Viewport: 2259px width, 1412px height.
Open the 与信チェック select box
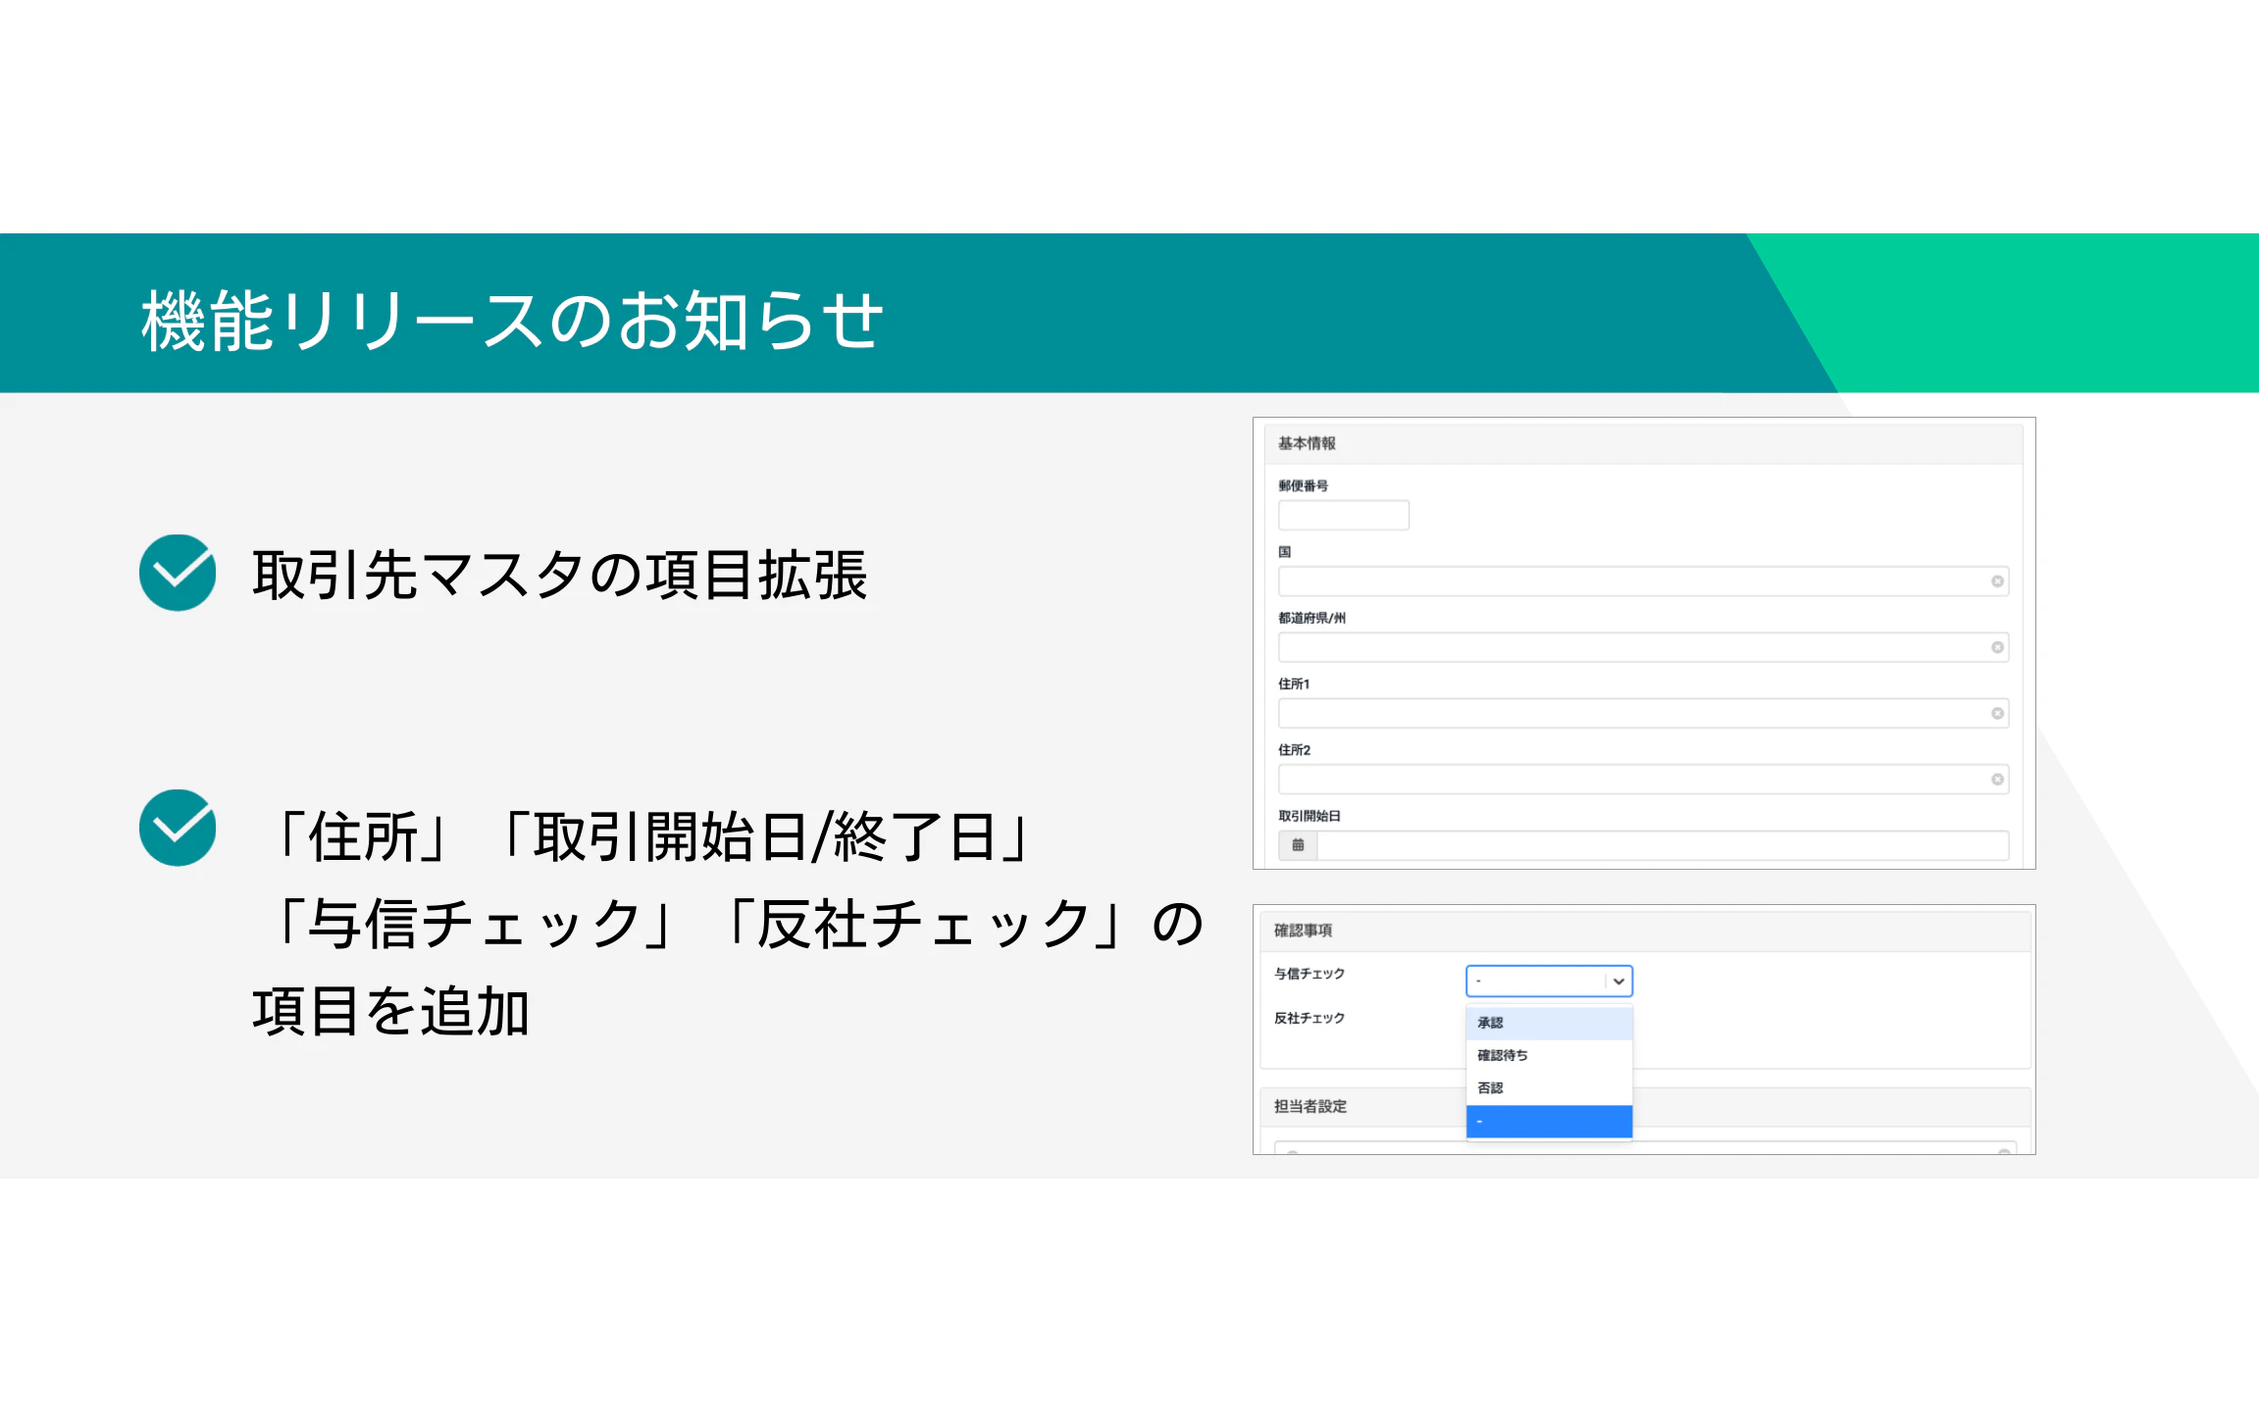(1535, 981)
